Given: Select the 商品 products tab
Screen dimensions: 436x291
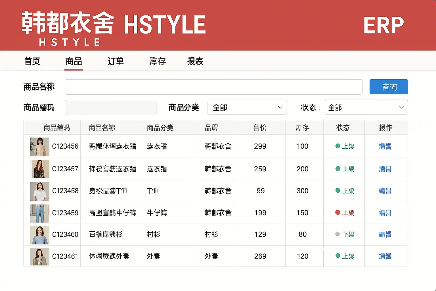Looking at the screenshot, I should point(74,61).
